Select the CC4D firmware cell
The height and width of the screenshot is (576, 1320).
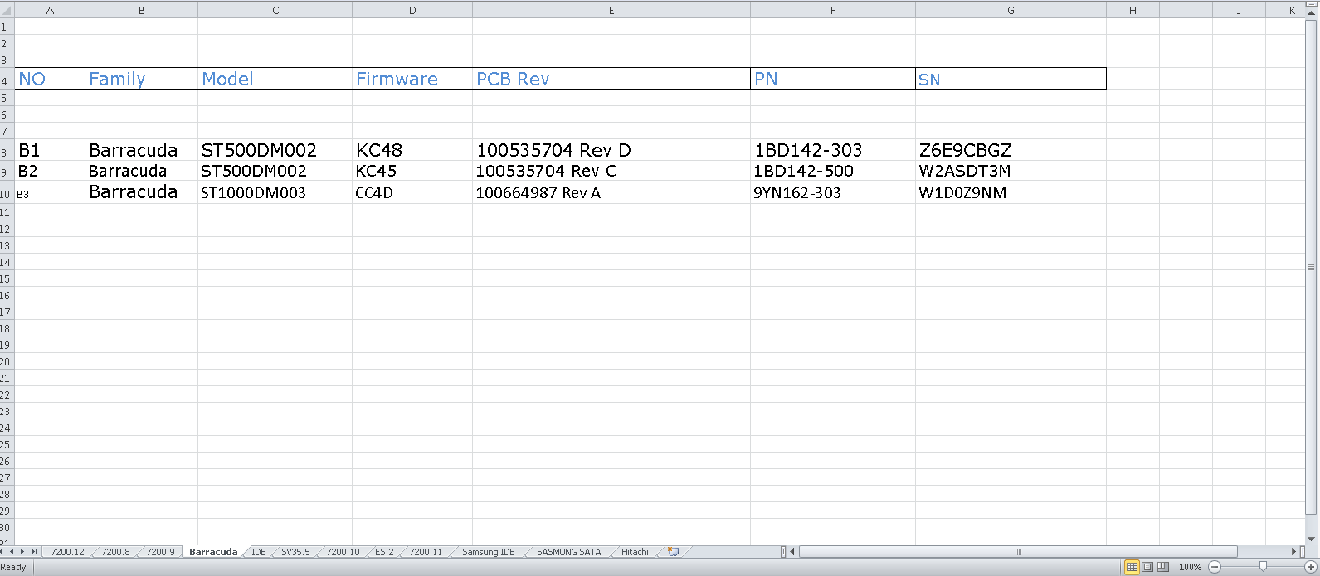412,192
